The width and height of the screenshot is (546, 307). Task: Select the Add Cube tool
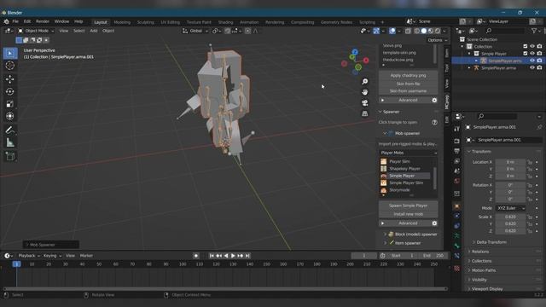(10, 156)
